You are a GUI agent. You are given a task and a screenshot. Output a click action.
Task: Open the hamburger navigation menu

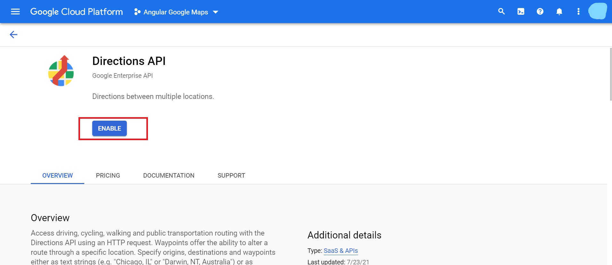[x=15, y=12]
